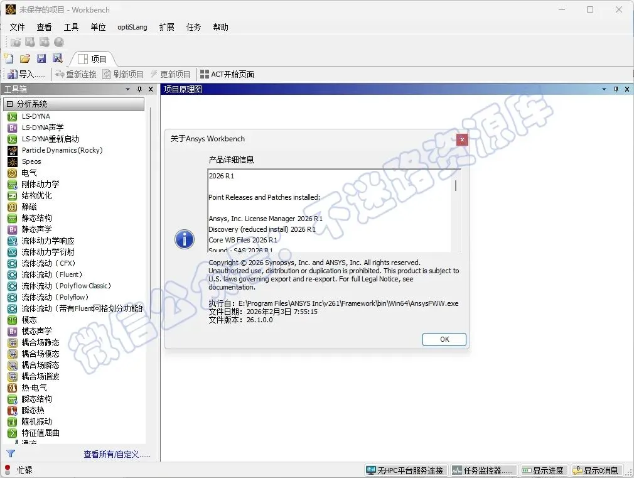Open the 文件 menu
The width and height of the screenshot is (634, 478).
[x=18, y=27]
